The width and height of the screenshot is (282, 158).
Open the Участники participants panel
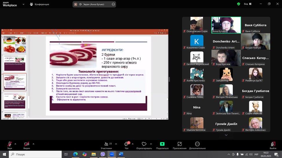pyautogui.click(x=106, y=145)
